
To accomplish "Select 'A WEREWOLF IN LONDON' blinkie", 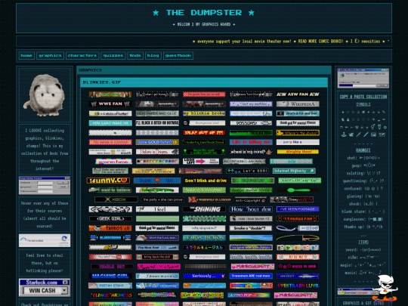I will [209, 199].
